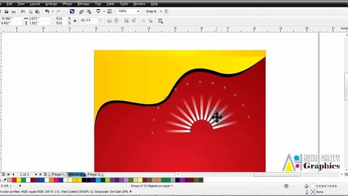Pick the yellow swatch next to red

[x=19, y=180]
